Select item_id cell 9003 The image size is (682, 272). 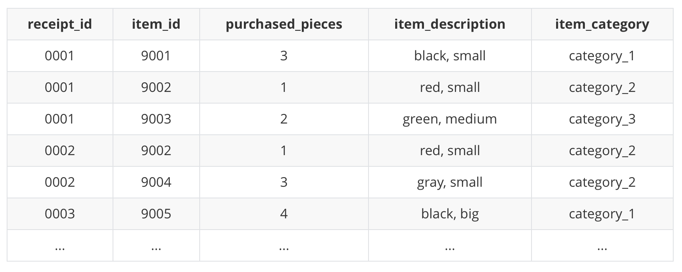tap(156, 119)
